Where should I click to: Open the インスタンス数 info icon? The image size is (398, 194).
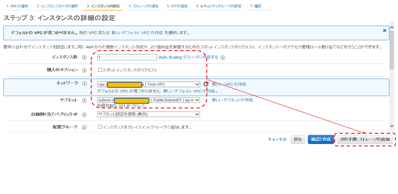coord(84,57)
